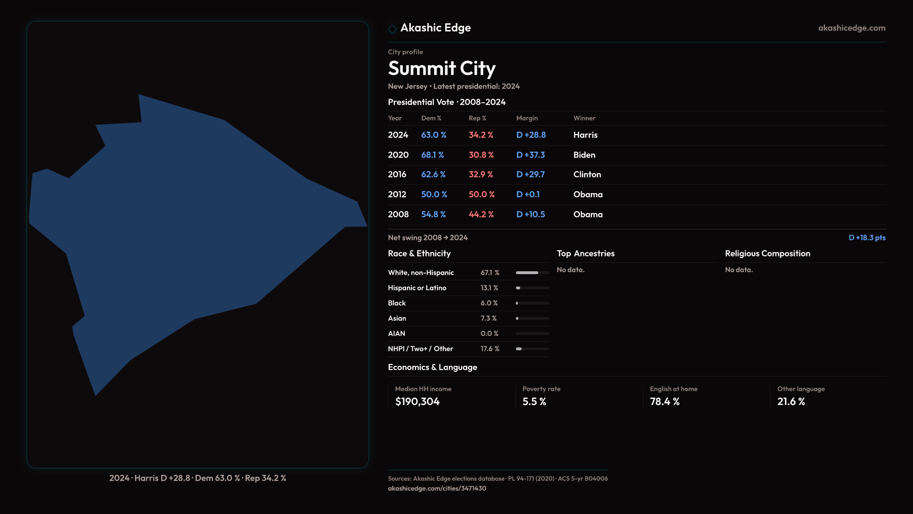The height and width of the screenshot is (514, 913).
Task: Click the 2012 Obama winner cell
Action: pyautogui.click(x=588, y=195)
